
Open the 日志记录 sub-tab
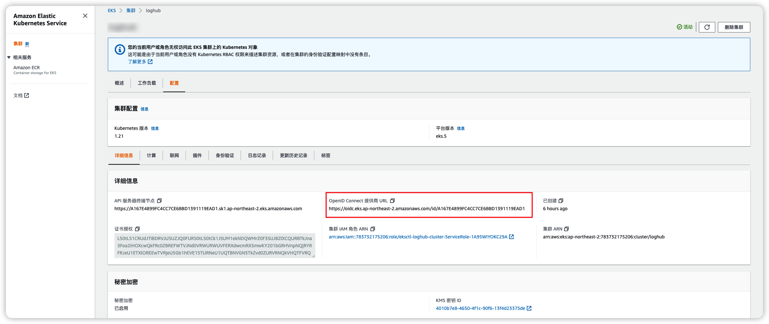(257, 155)
